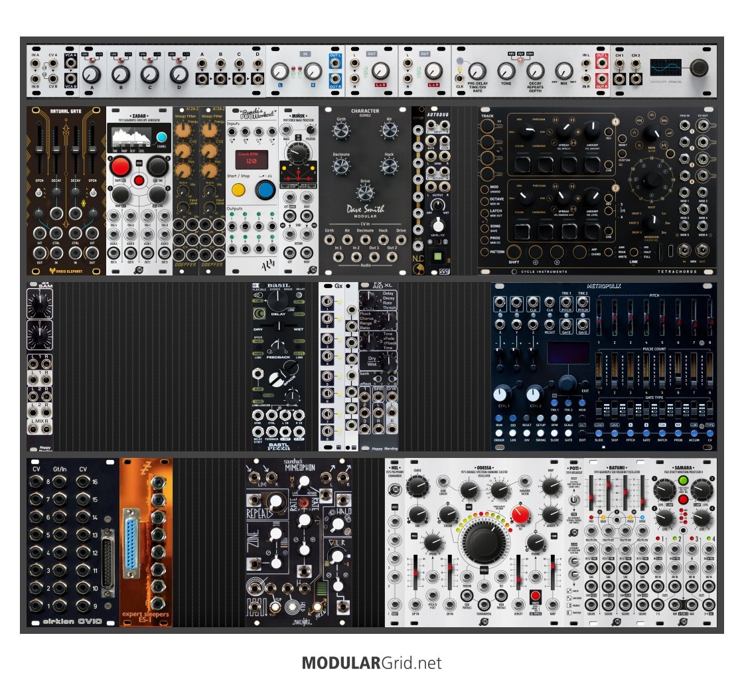Click the FEEDBACK knob on Basil
744x677 pixels.
pos(278,347)
